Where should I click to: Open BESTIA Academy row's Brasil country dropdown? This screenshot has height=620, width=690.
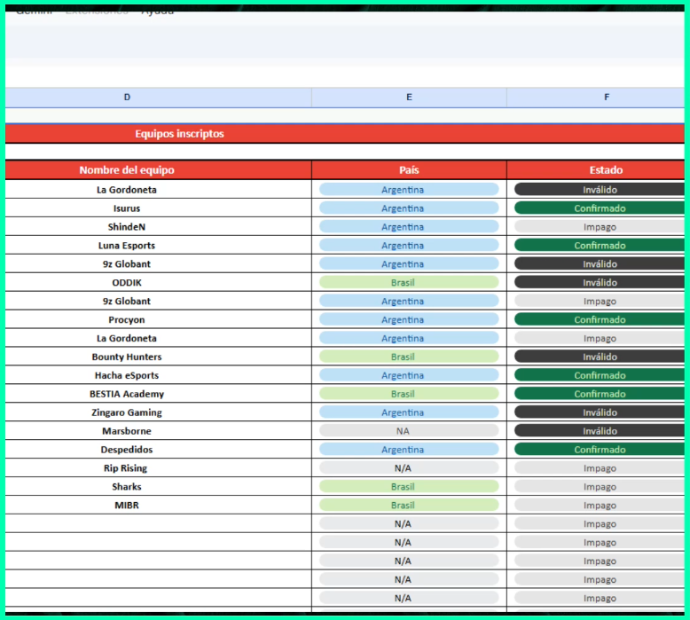coord(409,394)
